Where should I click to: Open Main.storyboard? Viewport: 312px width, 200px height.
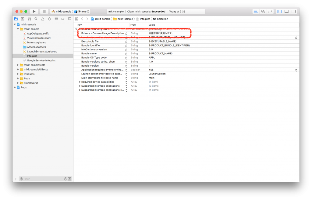coord(37,42)
